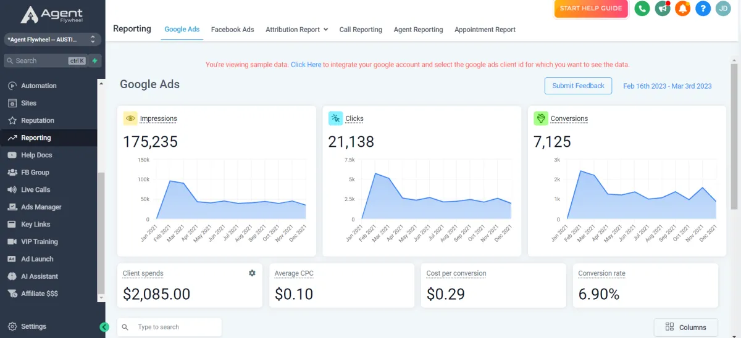Image resolution: width=741 pixels, height=338 pixels.
Task: Click the Reporting trend icon in sidebar
Action: point(12,138)
